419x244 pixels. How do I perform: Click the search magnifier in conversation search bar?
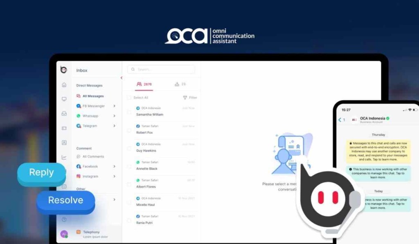click(133, 69)
